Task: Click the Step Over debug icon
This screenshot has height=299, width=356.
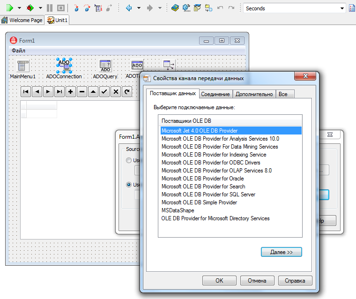Action: coord(87,8)
